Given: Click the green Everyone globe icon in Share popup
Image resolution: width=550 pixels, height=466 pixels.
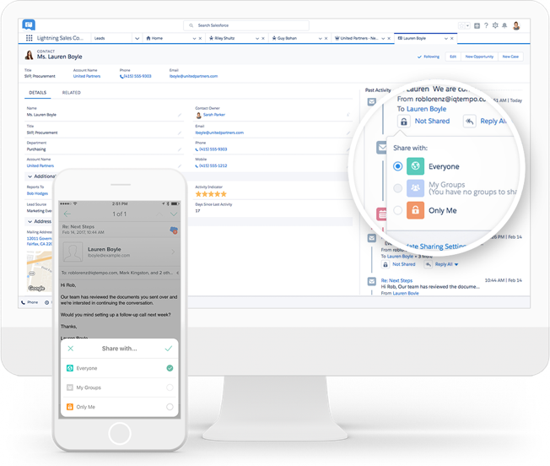Looking at the screenshot, I should tap(415, 166).
